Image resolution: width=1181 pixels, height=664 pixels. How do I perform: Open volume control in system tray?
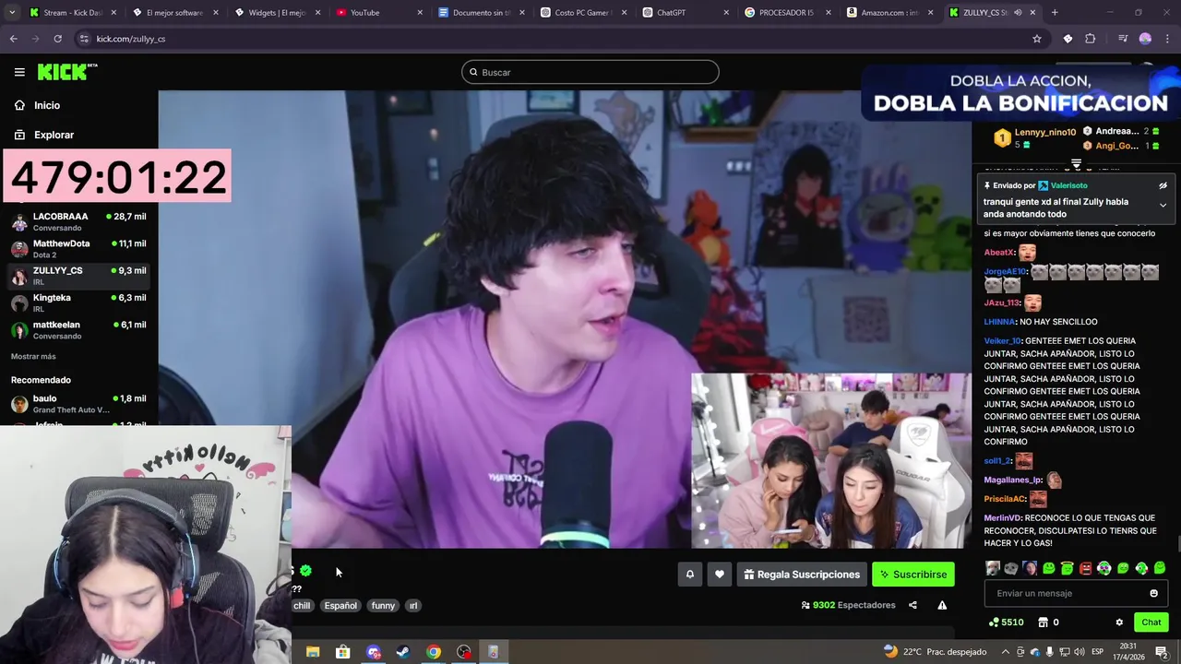point(1080,652)
